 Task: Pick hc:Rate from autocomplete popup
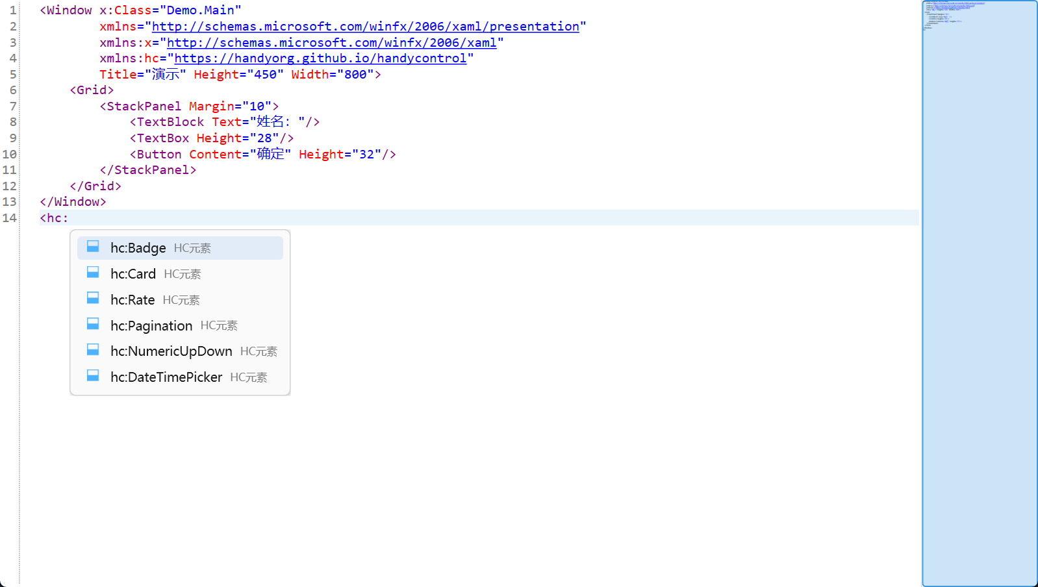pyautogui.click(x=180, y=300)
